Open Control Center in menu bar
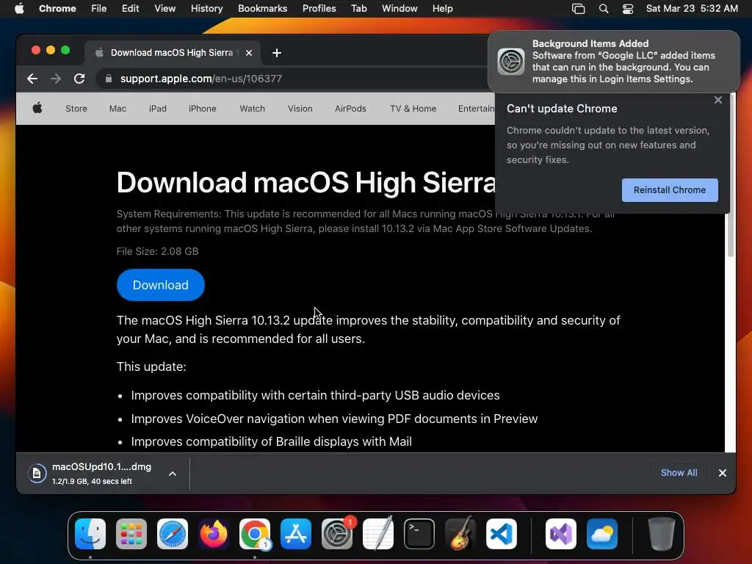This screenshot has height=564, width=752. coord(628,8)
